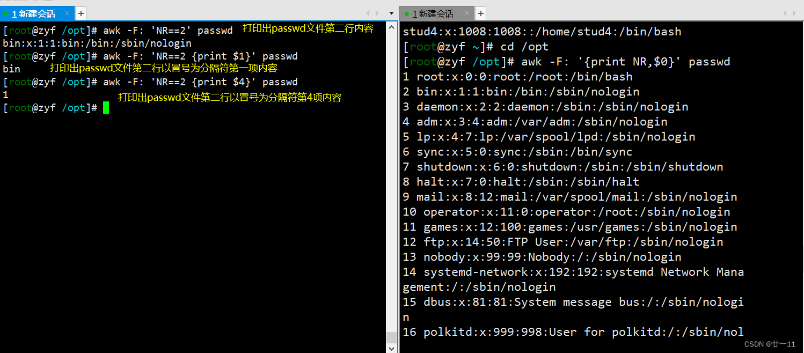Click line 6 sync:x:5:0:sync
804x353 pixels.
point(517,152)
